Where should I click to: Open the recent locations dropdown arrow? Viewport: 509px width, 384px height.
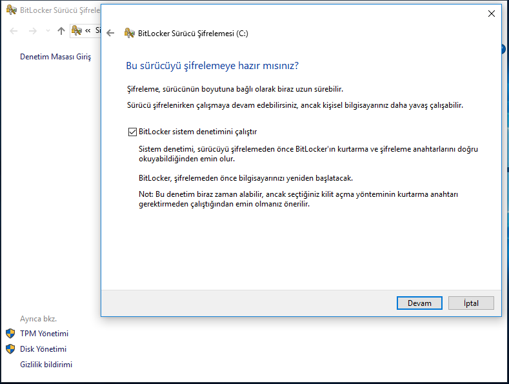tap(48, 31)
